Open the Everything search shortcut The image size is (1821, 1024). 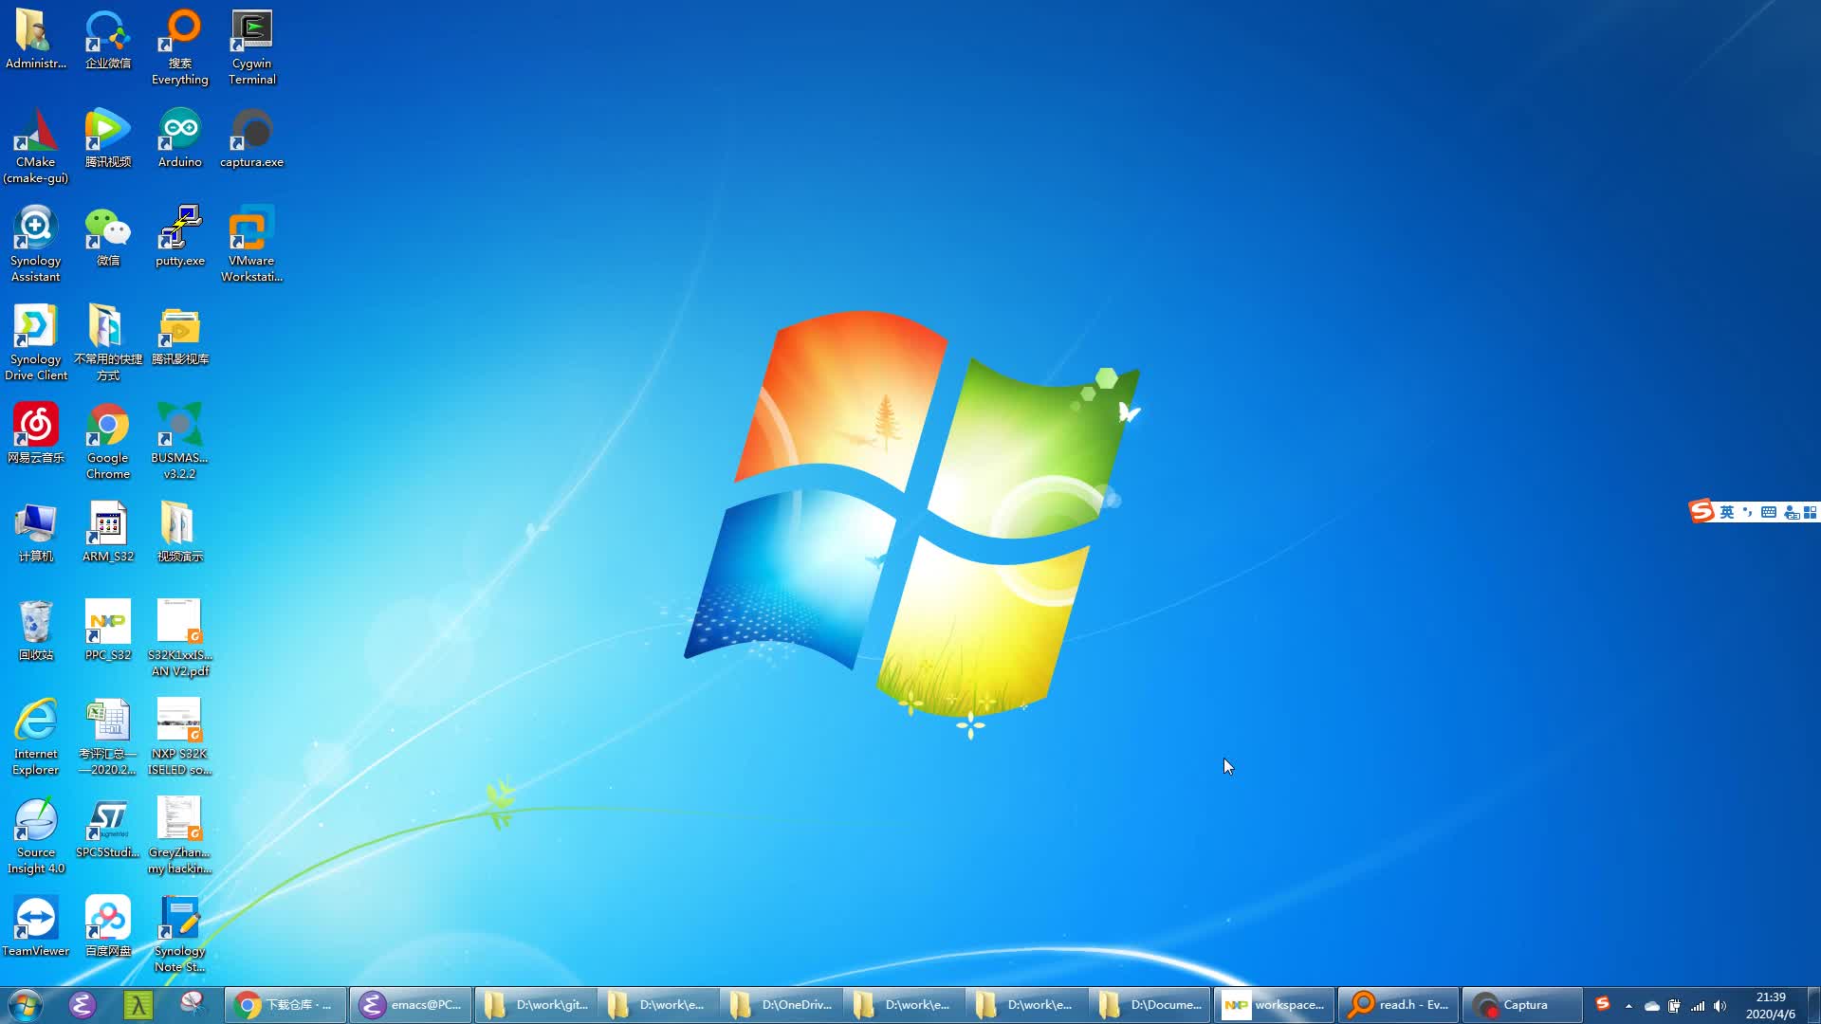[x=180, y=47]
